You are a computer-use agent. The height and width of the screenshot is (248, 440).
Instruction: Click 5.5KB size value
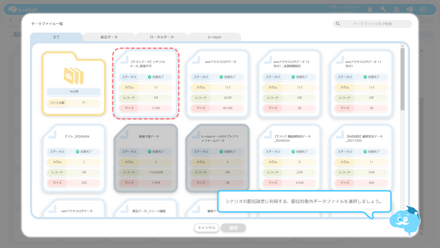pos(156,108)
